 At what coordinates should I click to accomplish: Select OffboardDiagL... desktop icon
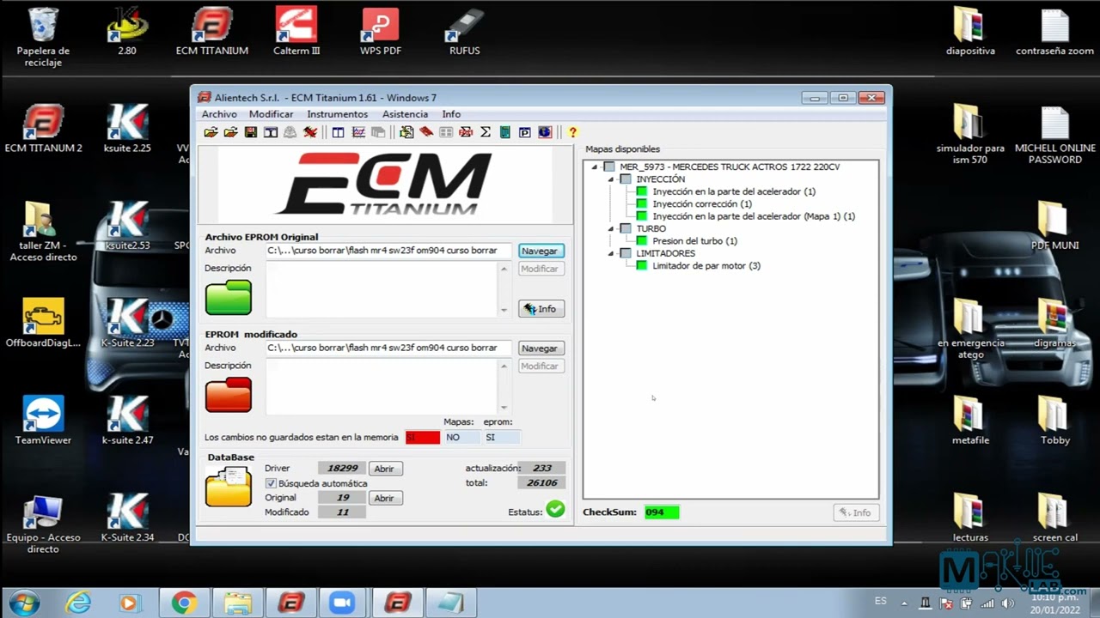tap(43, 323)
